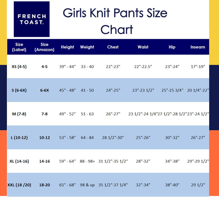Click the 39" - 44" height cell
The width and height of the screenshot is (219, 197).
click(68, 66)
